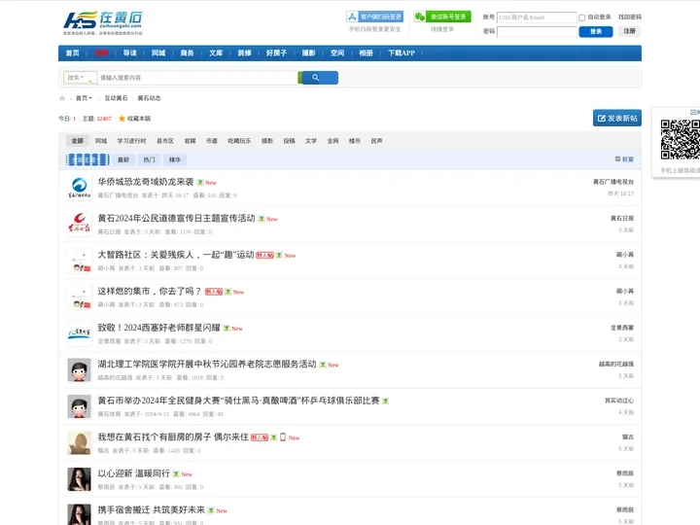Click the search content input box
The image size is (700, 525).
[197, 78]
